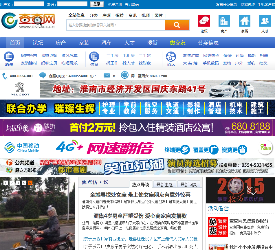Open the 手机数码 link
This screenshot has height=250, width=275.
click(x=211, y=63)
